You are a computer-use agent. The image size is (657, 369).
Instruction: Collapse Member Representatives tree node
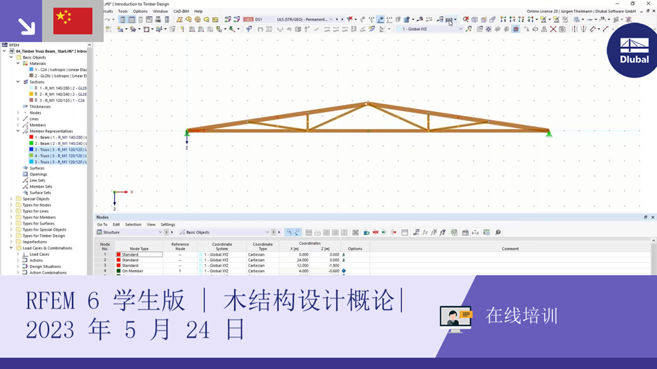18,131
